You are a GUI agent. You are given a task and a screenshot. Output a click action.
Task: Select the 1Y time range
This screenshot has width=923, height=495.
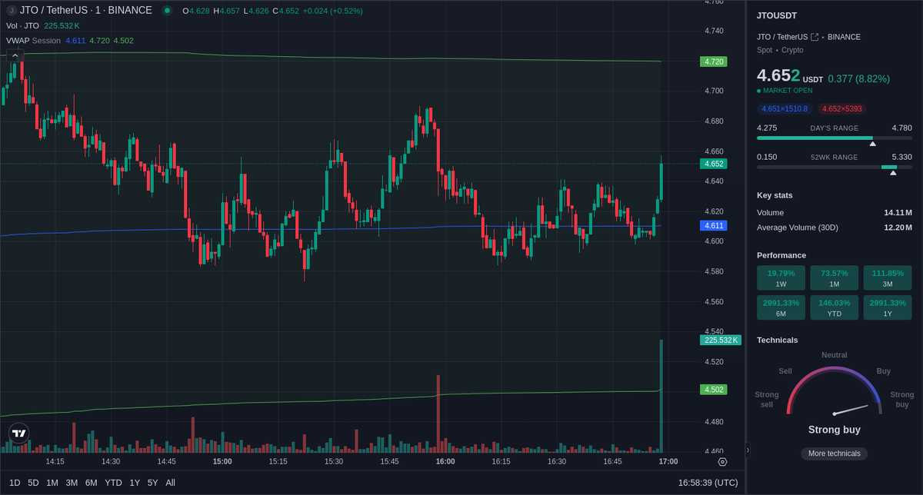tap(135, 483)
